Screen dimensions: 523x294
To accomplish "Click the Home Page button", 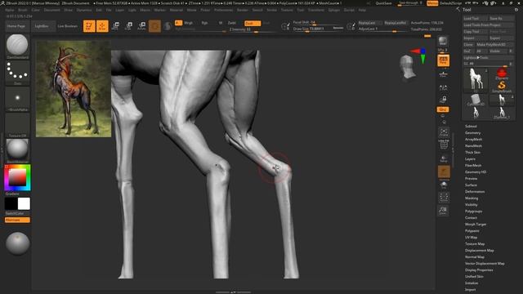I will click(16, 26).
